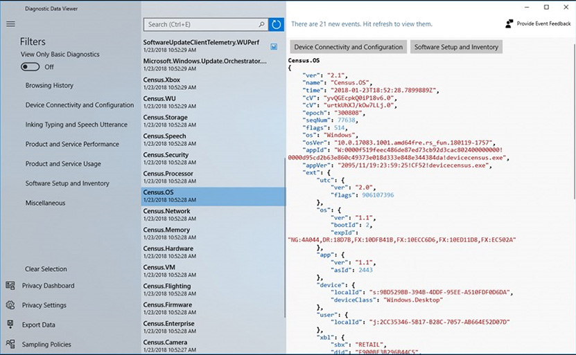Screen dimensions: 576x355
Task: Select the Census.Xbox event
Action: pyautogui.click(x=213, y=83)
